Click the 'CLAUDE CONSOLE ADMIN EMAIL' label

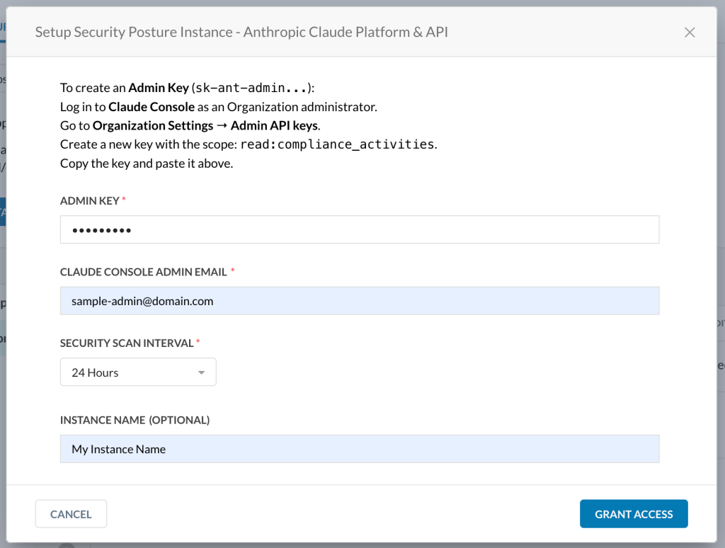coord(143,272)
